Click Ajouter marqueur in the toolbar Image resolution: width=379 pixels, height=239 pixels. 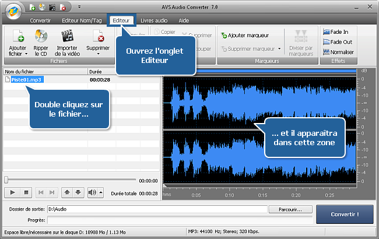tap(245, 36)
